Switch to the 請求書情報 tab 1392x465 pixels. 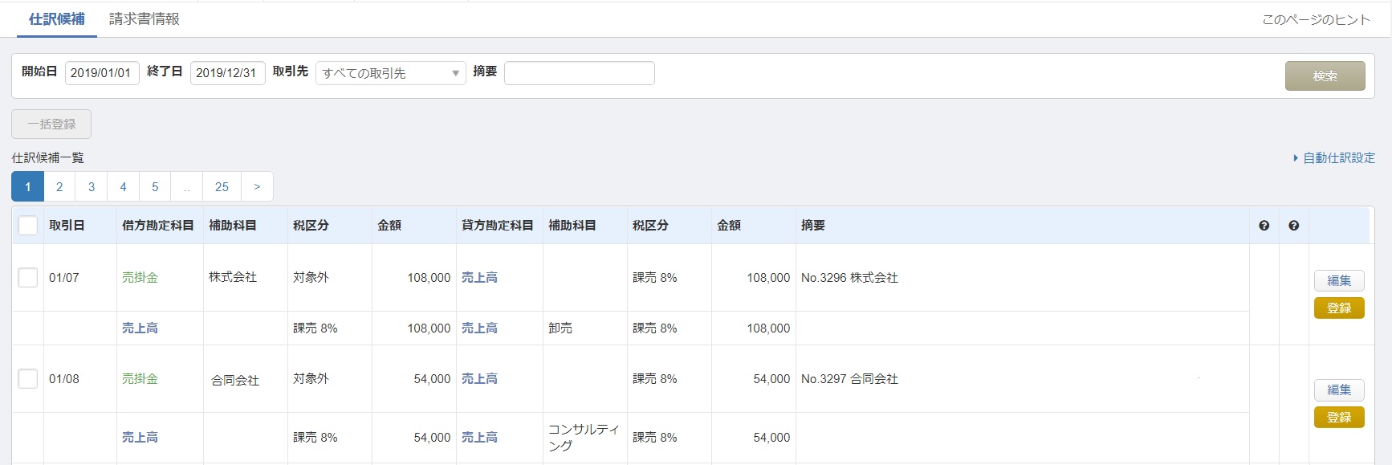[x=144, y=18]
